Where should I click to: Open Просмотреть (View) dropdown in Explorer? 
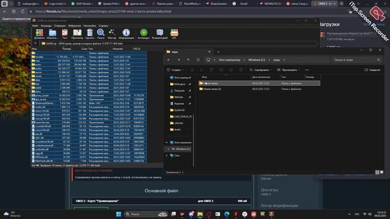[288, 70]
